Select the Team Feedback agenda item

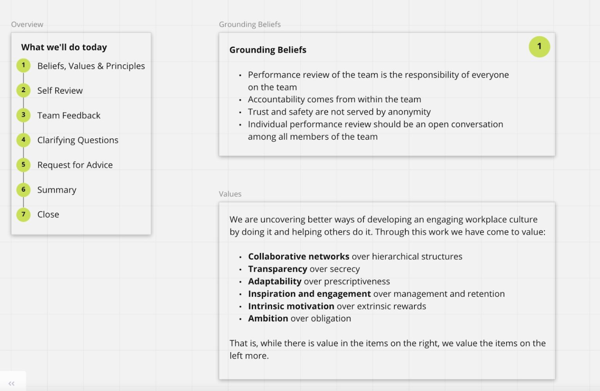point(69,115)
